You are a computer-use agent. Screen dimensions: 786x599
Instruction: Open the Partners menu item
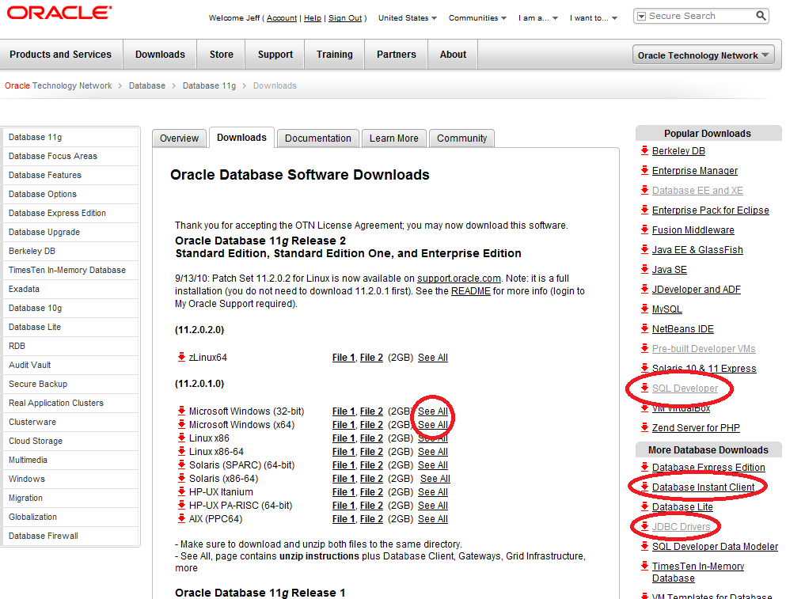(396, 54)
